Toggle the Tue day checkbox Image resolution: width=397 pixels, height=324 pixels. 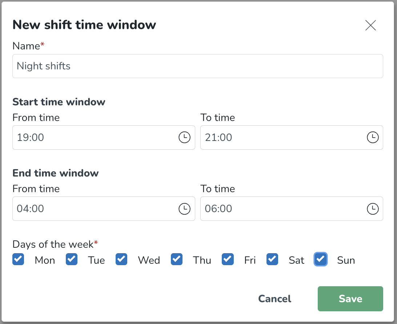(x=72, y=259)
